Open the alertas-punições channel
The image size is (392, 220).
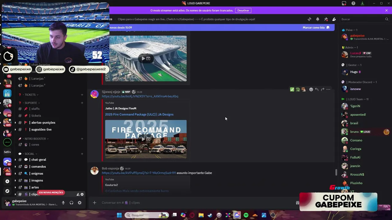click(x=51, y=123)
